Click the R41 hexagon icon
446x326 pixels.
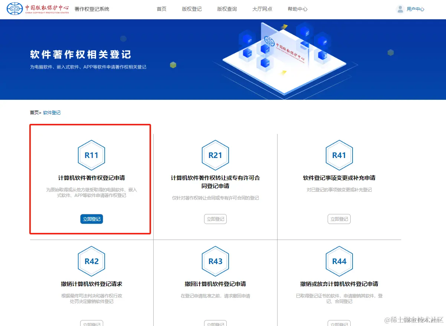(x=339, y=155)
